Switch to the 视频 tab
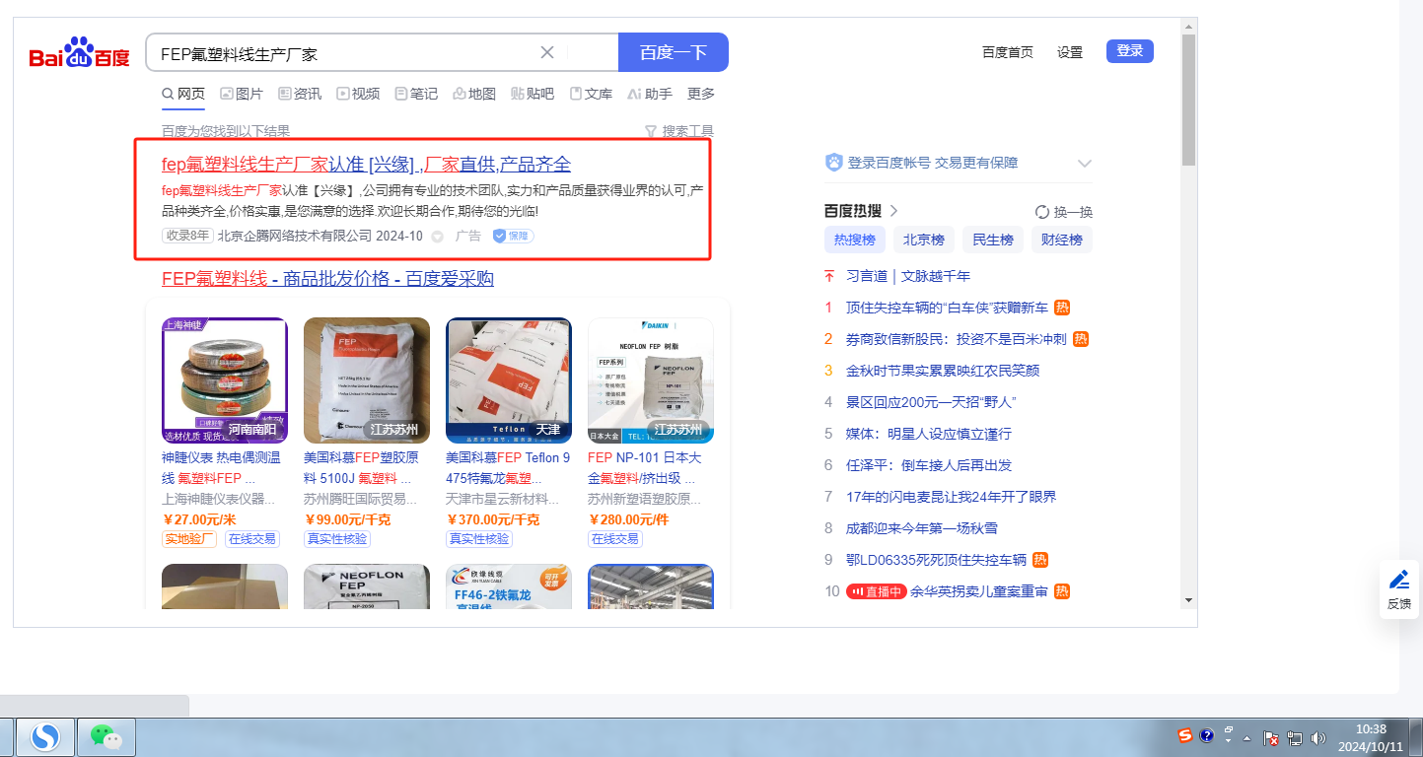Viewport: 1423px width, 757px height. 358,94
